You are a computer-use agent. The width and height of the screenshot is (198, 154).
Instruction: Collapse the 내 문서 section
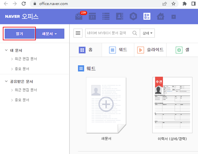pos(6,50)
